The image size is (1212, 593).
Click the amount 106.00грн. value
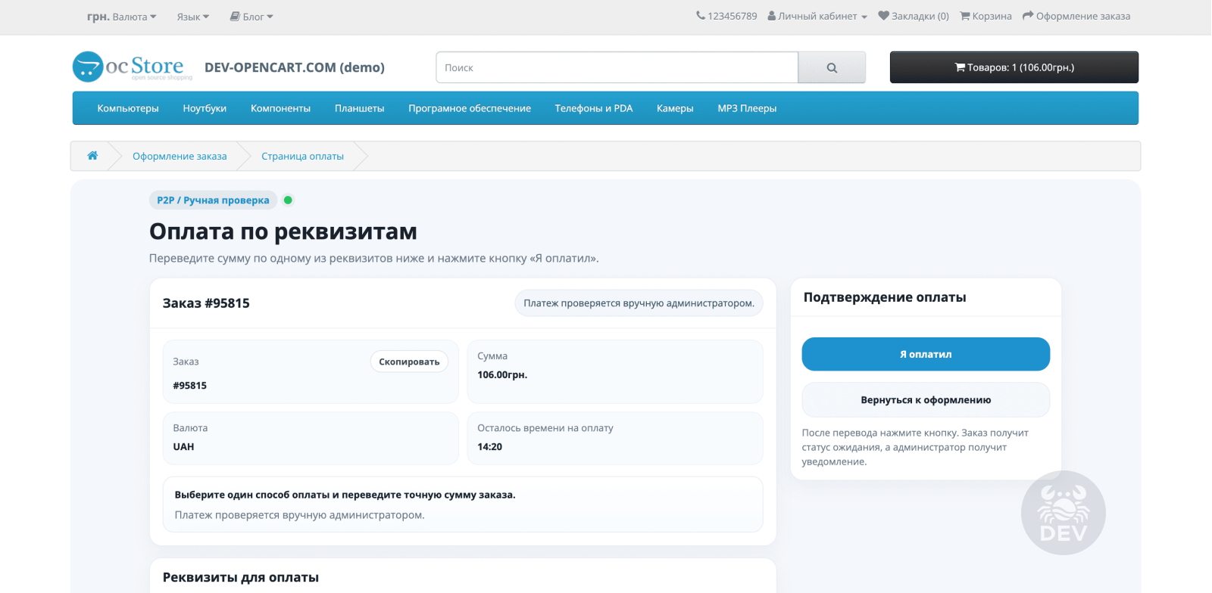(502, 374)
